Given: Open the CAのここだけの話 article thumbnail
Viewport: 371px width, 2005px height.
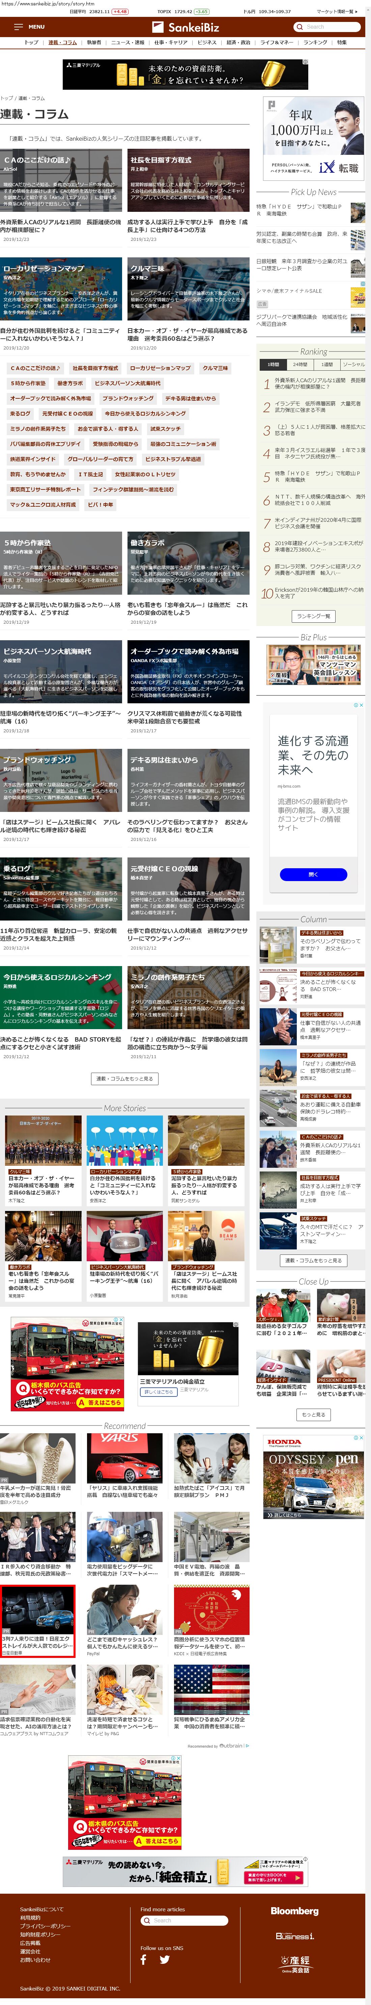Looking at the screenshot, I should (x=61, y=180).
